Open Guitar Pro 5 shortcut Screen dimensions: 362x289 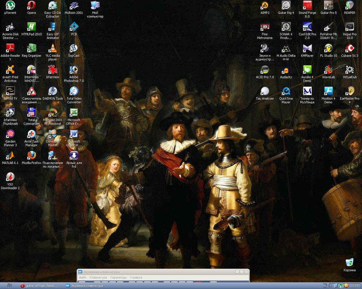pyautogui.click(x=329, y=8)
